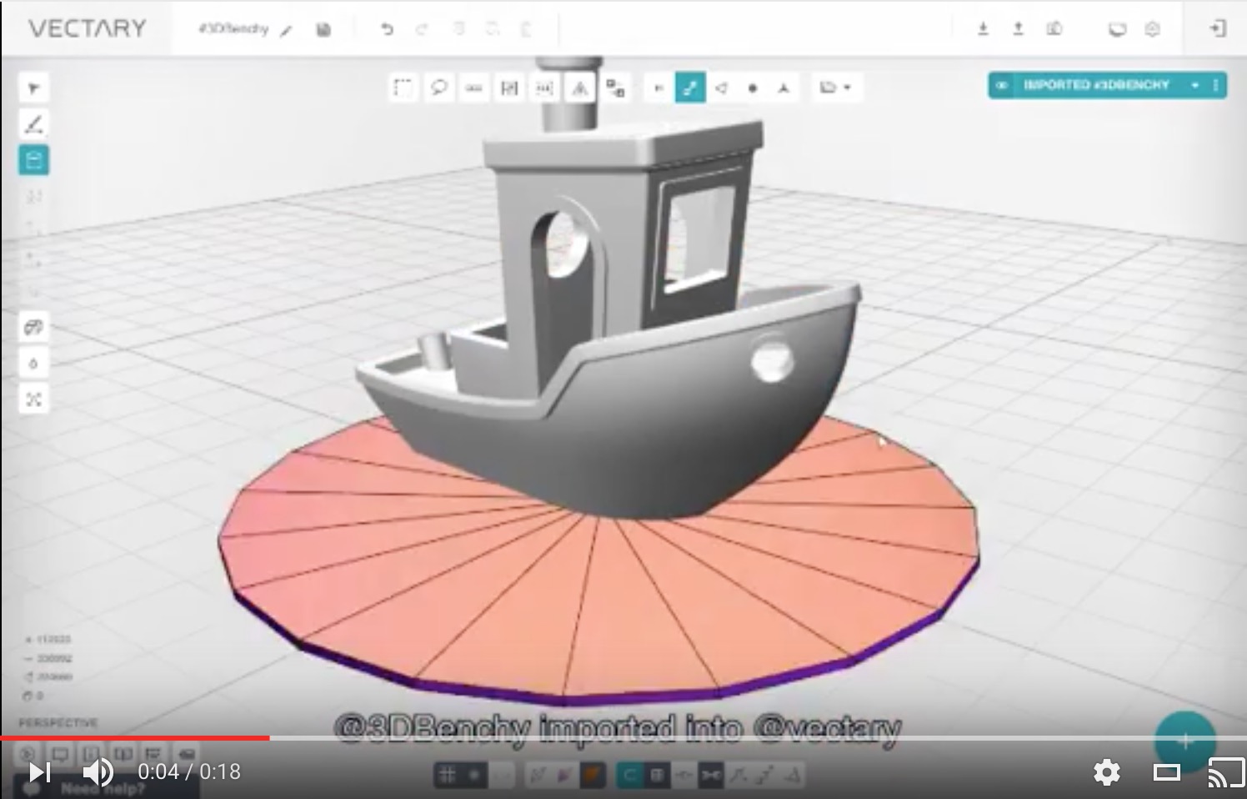The width and height of the screenshot is (1247, 799).
Task: Mute the video with speaker icon
Action: pyautogui.click(x=98, y=772)
